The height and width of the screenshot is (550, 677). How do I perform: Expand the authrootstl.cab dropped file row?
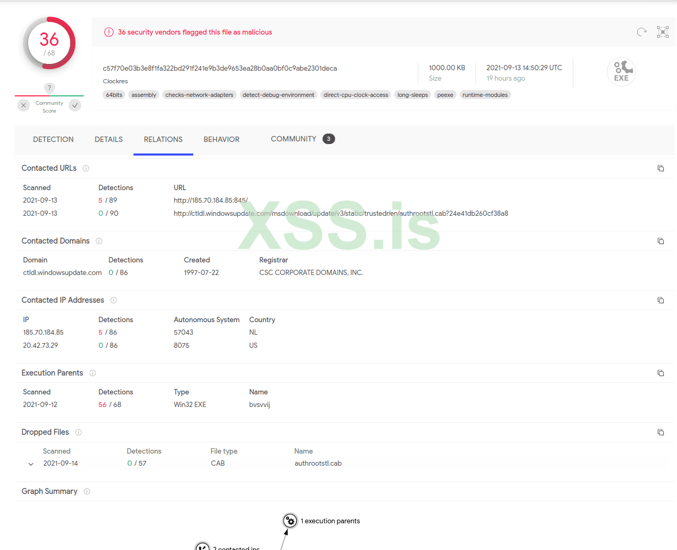(31, 464)
